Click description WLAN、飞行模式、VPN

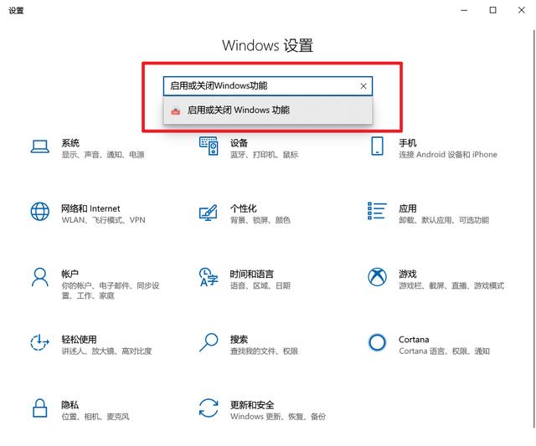pos(103,220)
